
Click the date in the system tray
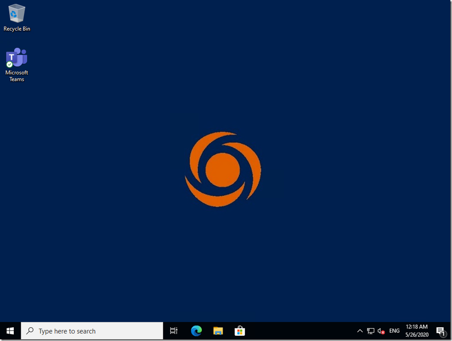pos(416,334)
